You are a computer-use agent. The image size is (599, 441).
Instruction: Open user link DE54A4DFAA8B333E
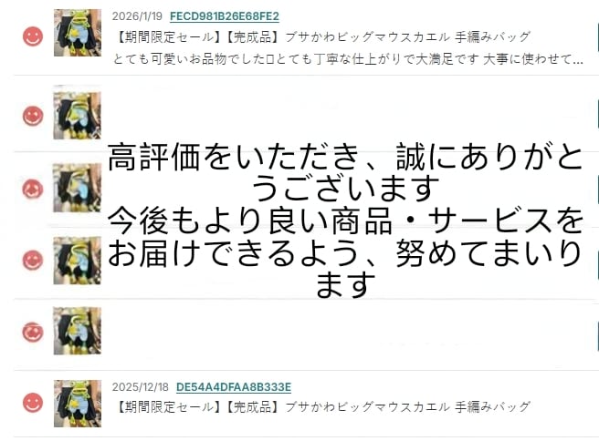(234, 387)
